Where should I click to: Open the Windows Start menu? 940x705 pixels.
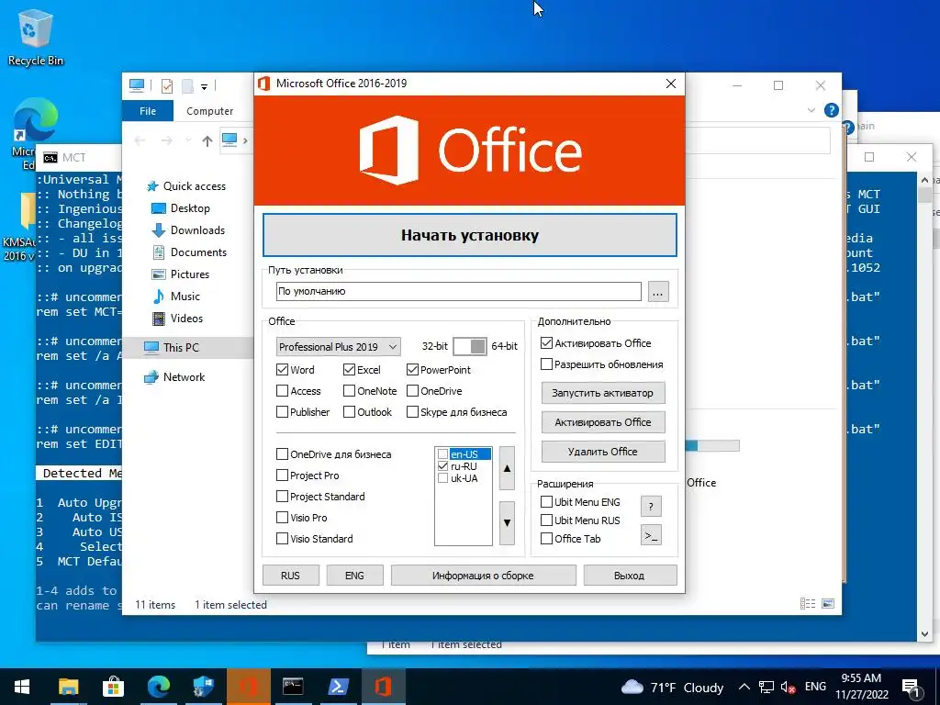[22, 687]
